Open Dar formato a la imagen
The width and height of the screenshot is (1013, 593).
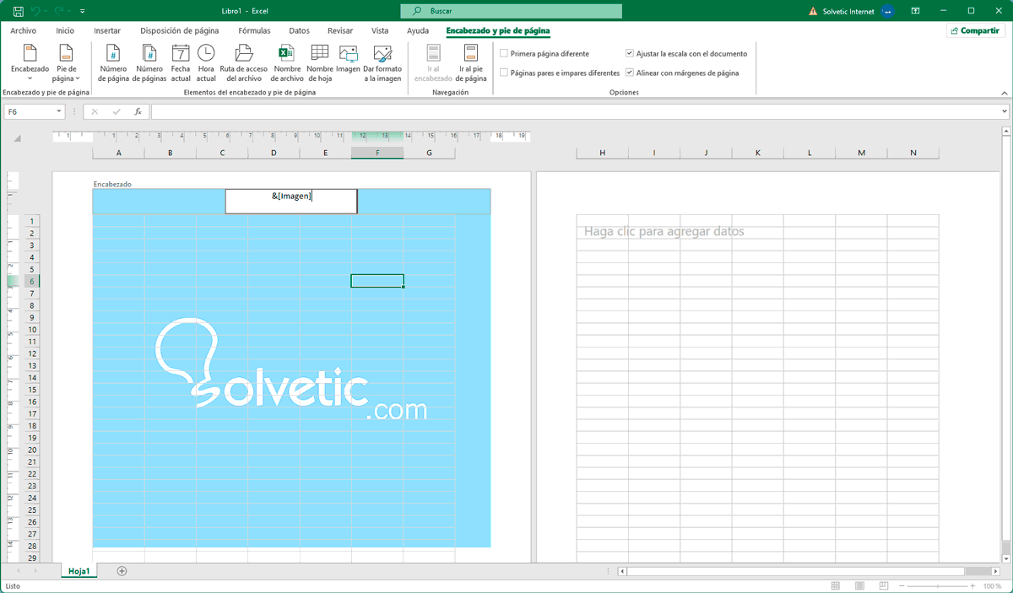point(382,63)
